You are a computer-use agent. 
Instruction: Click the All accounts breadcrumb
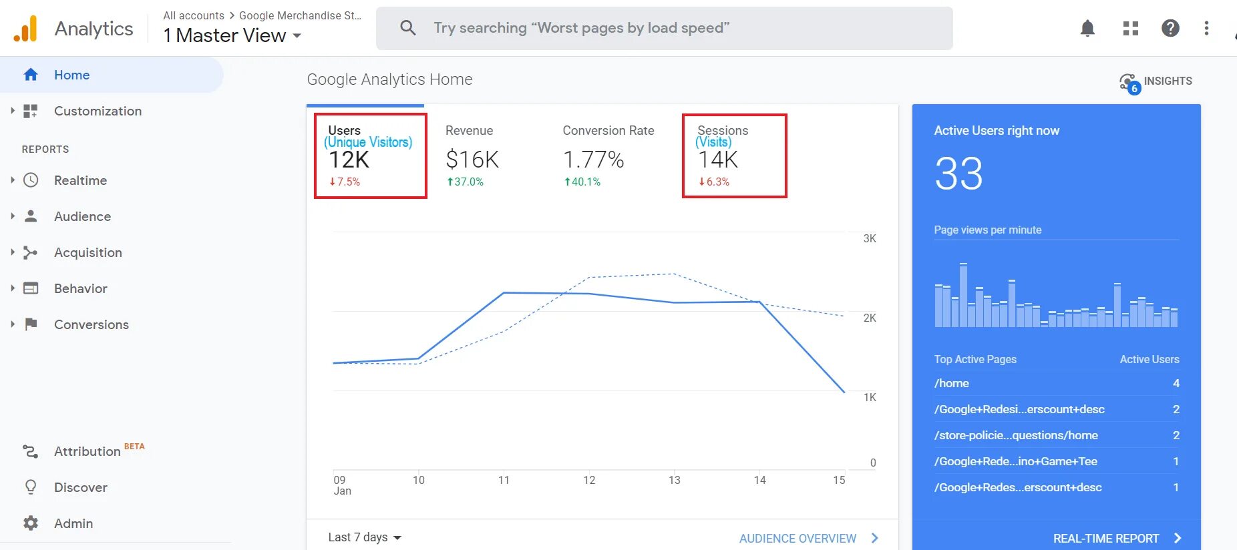tap(194, 15)
